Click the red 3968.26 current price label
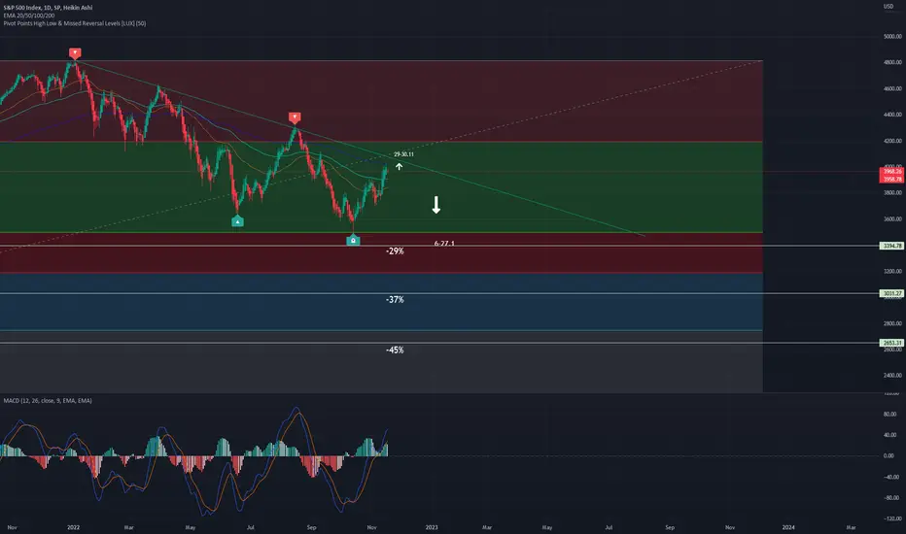The width and height of the screenshot is (906, 534). pos(891,172)
